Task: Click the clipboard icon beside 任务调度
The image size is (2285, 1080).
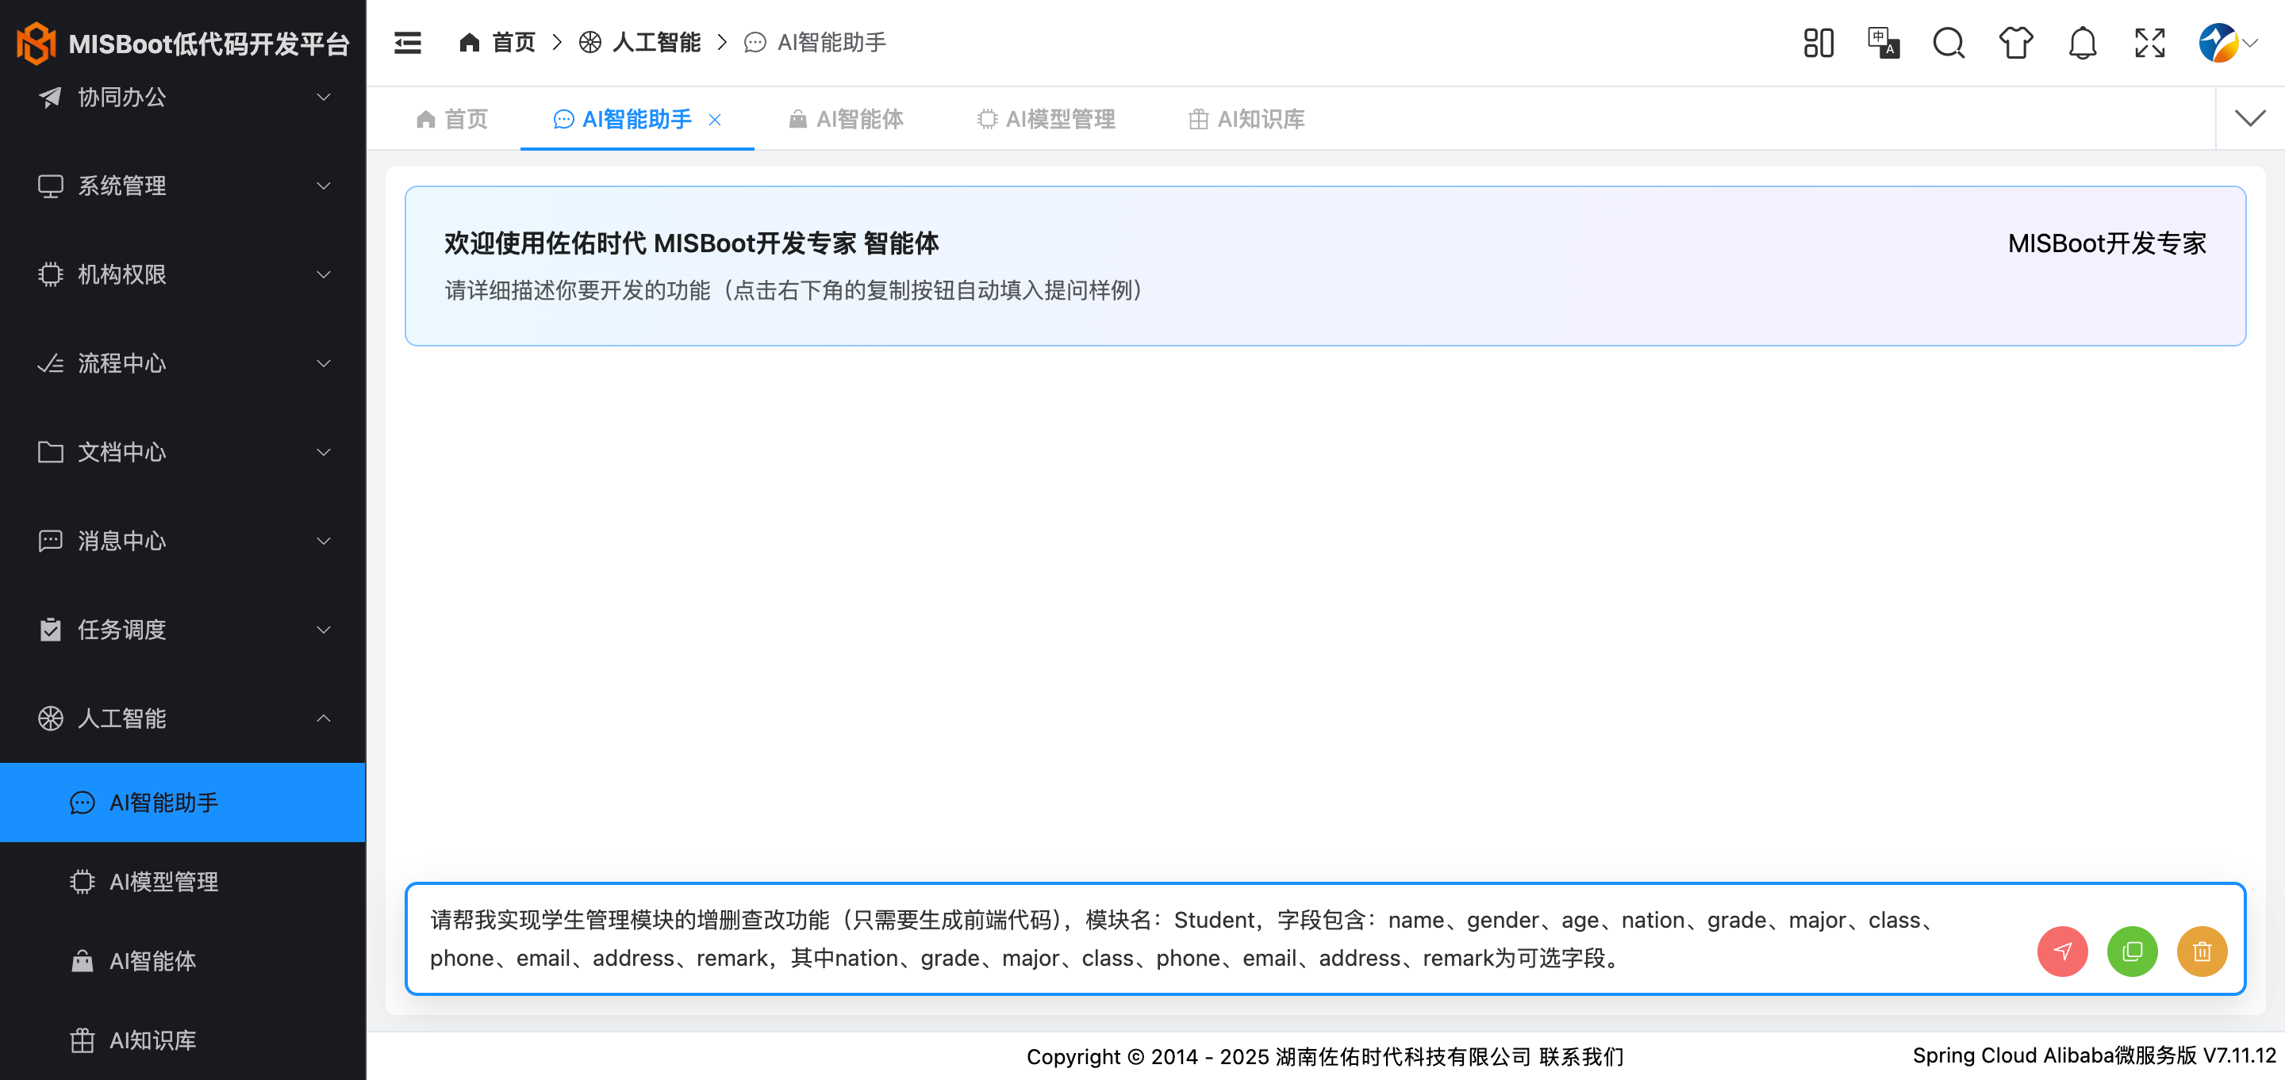Action: (x=51, y=629)
